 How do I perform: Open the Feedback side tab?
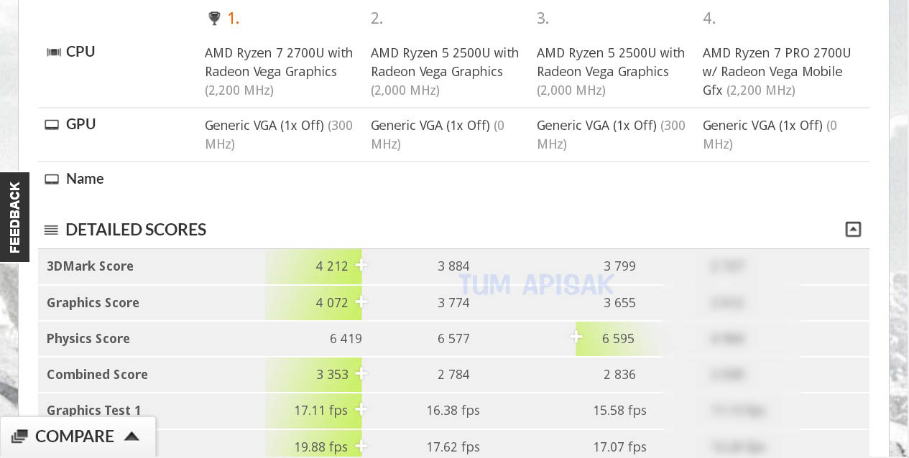[14, 217]
